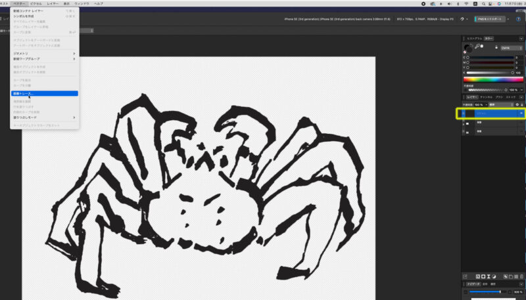Open the ウィンドウ menu
The width and height of the screenshot is (526, 300).
pos(82,4)
